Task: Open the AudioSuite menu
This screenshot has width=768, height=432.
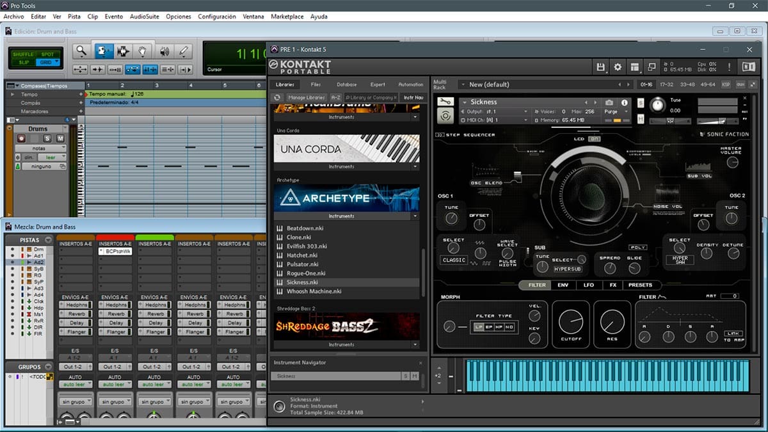Action: pyautogui.click(x=144, y=17)
